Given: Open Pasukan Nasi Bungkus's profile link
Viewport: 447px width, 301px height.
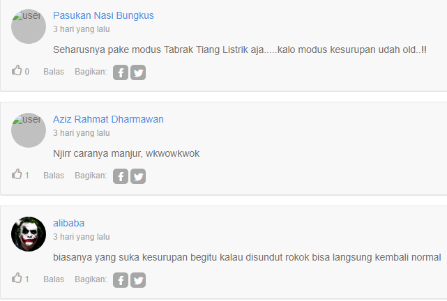Looking at the screenshot, I should pos(103,15).
